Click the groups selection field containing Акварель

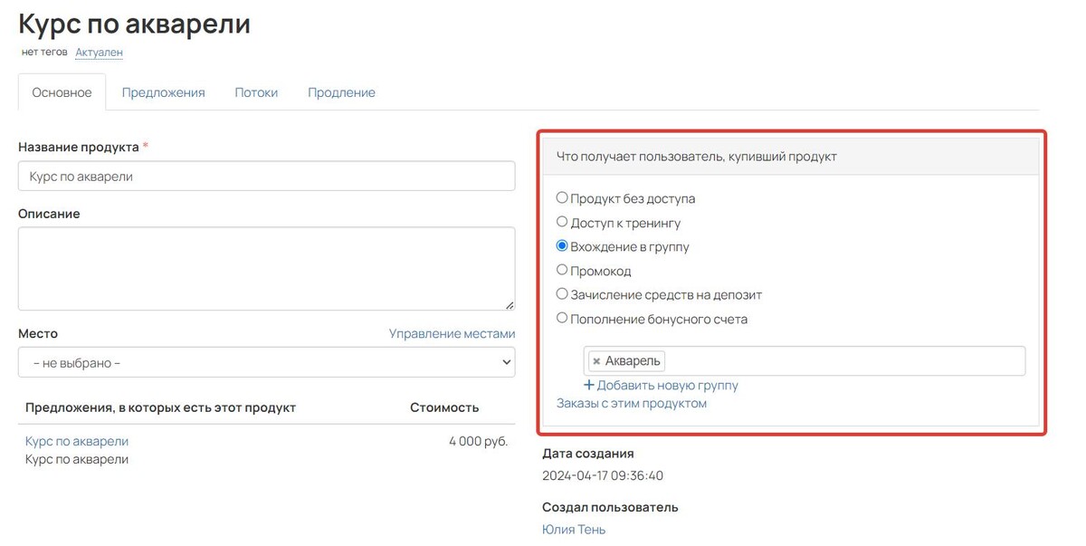[x=805, y=360]
